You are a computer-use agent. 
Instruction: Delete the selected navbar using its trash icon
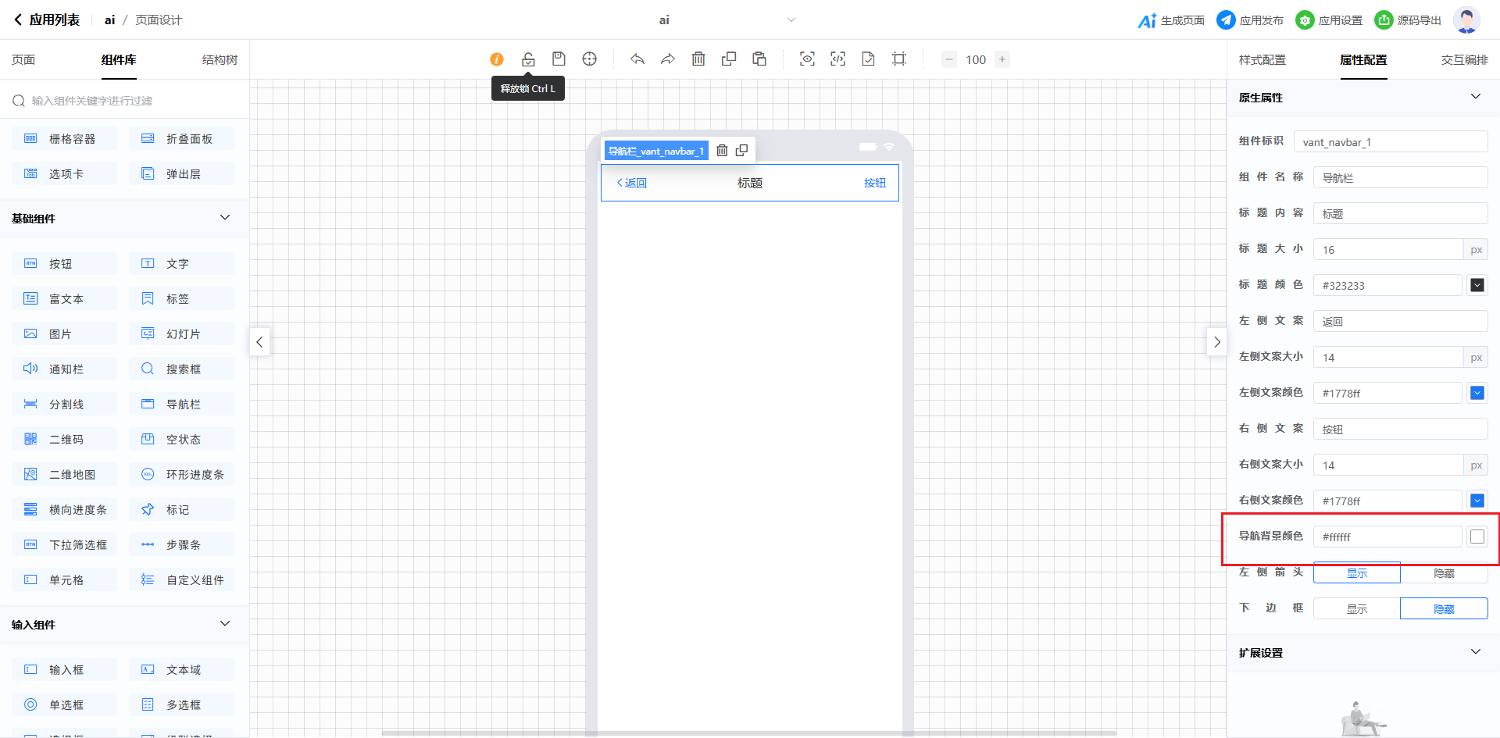click(722, 151)
